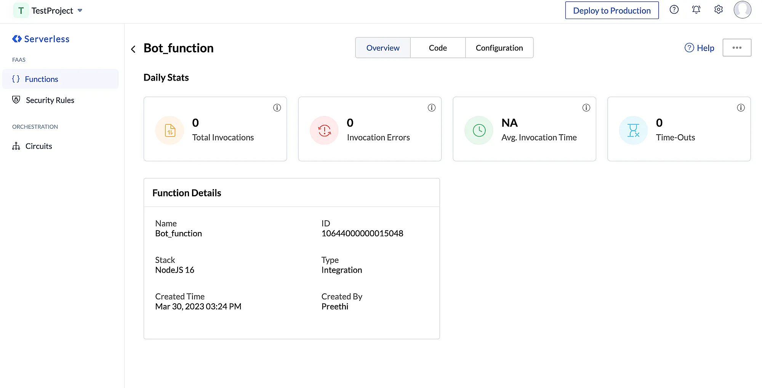Open the three-dots more options menu

(737, 48)
